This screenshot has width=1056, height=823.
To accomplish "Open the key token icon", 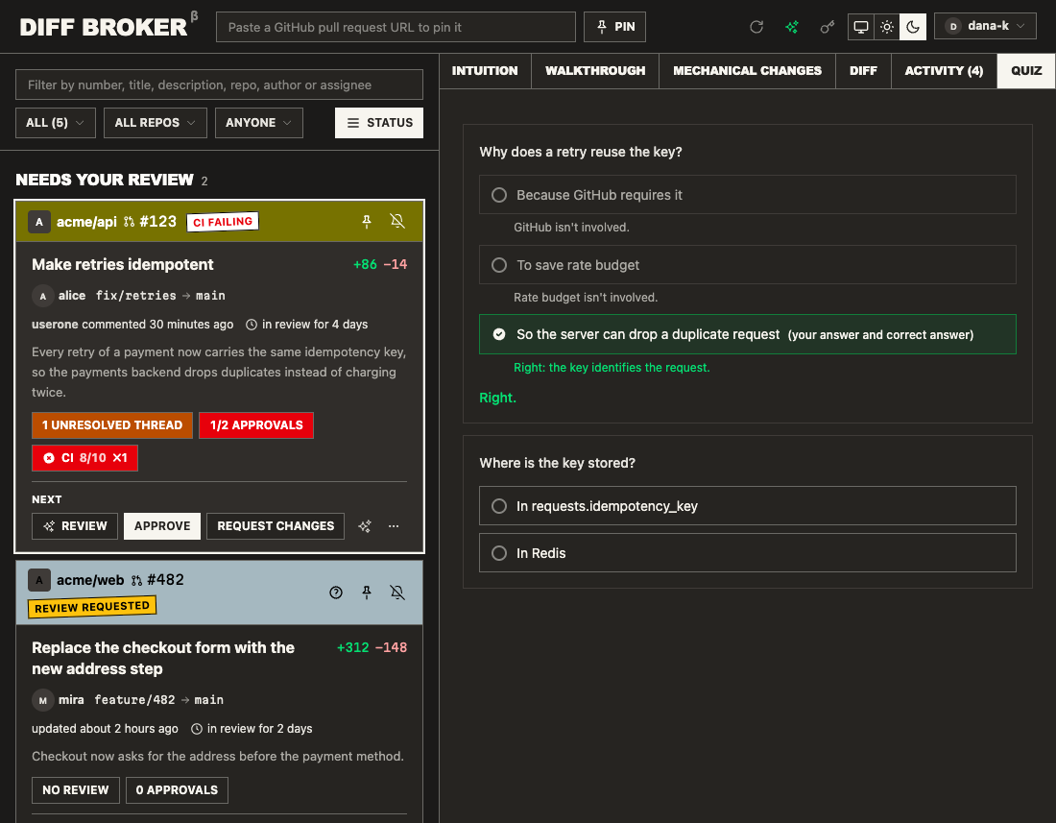I will tap(827, 27).
